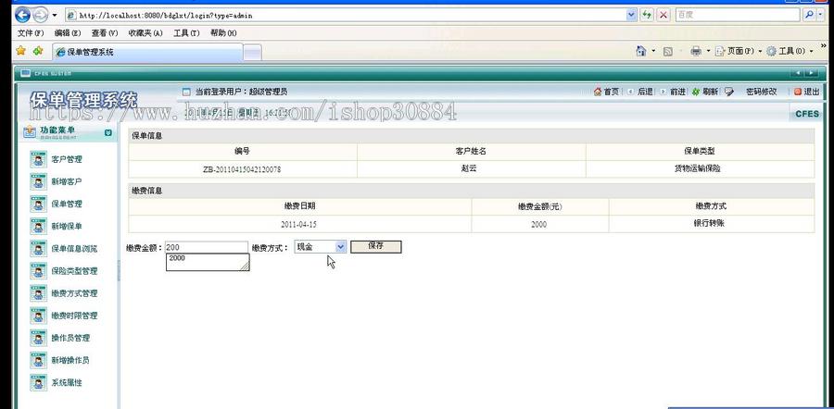Click the Print icon in toolbar
The image size is (834, 409).
point(696,51)
